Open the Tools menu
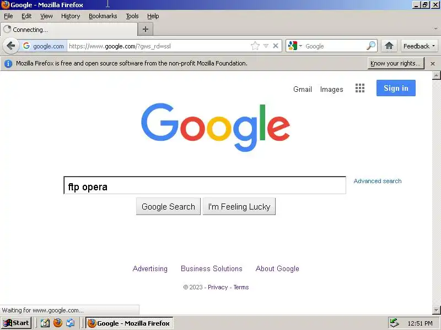 (132, 16)
